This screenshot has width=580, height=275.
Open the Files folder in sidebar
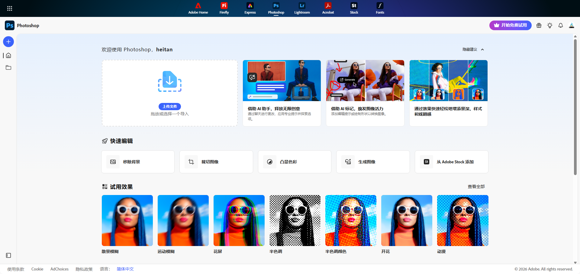tap(8, 68)
